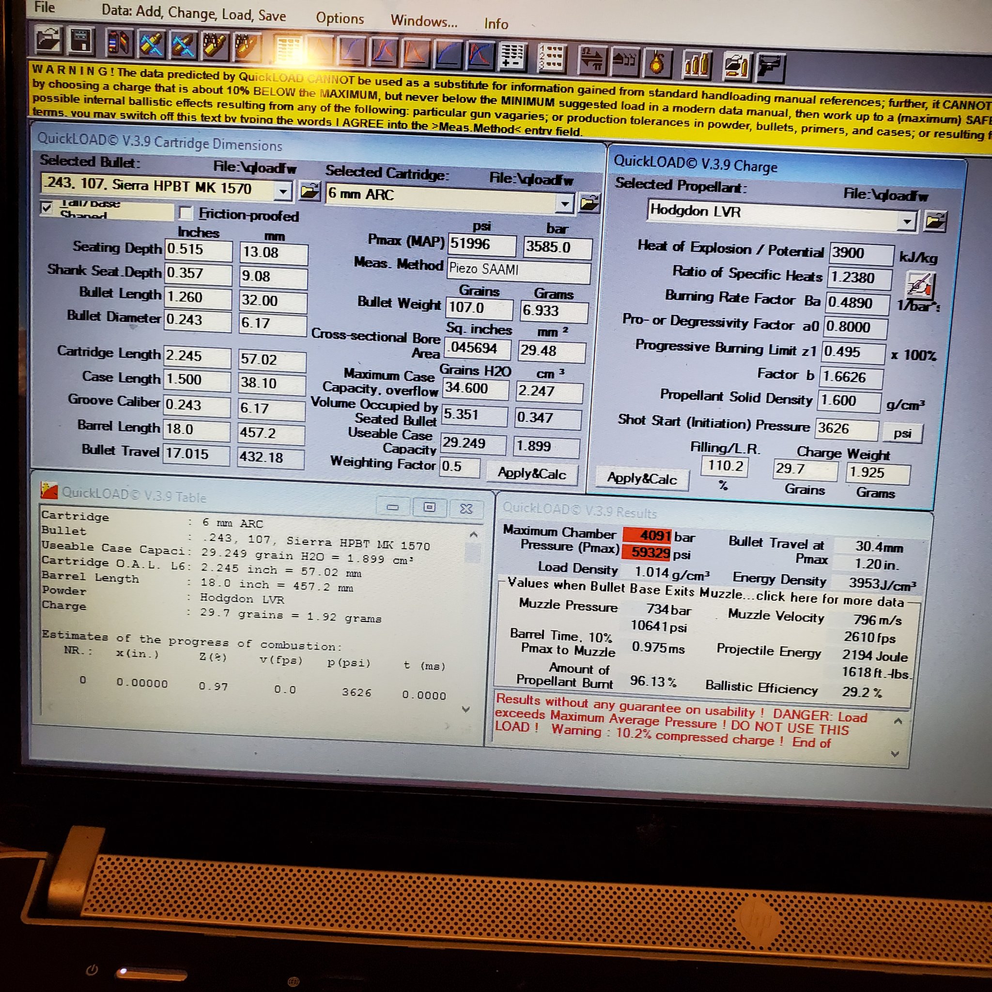Click the Weighting Factor field
The image size is (992, 992).
[x=460, y=467]
